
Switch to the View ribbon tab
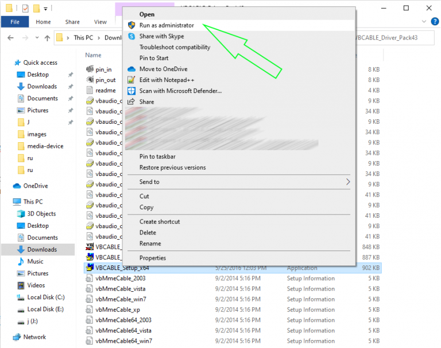tap(100, 22)
